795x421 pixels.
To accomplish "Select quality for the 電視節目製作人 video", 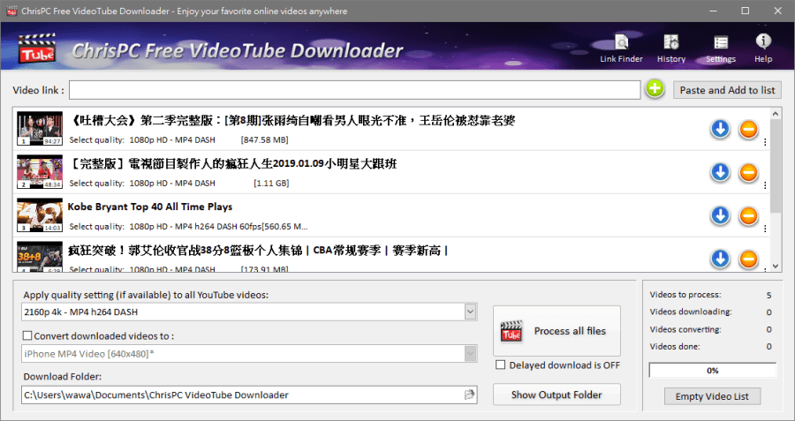I will coord(172,183).
